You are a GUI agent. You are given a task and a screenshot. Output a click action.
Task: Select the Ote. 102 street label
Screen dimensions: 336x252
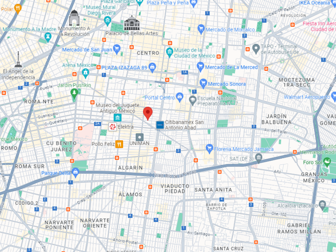[x=279, y=214]
